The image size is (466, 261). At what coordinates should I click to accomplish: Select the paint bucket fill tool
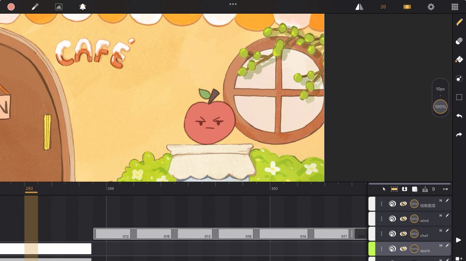(x=459, y=60)
